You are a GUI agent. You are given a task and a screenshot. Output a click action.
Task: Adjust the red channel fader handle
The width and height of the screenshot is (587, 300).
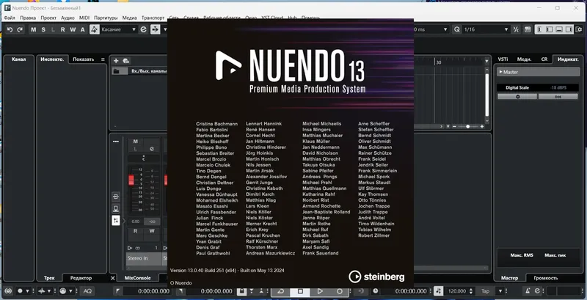(131, 181)
